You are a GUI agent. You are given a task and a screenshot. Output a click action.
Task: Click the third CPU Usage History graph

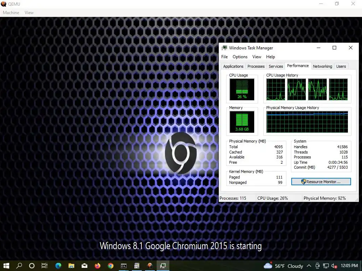tap(317, 89)
